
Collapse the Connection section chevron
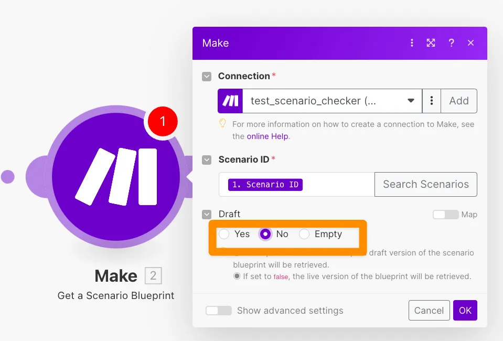(x=207, y=77)
